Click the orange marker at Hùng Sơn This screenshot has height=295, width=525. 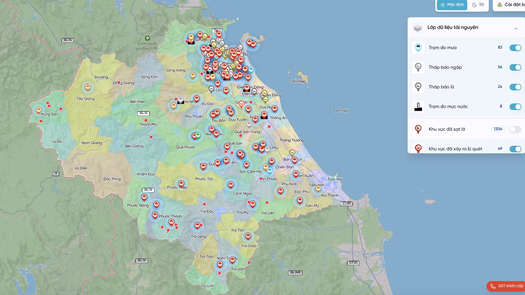(x=39, y=110)
